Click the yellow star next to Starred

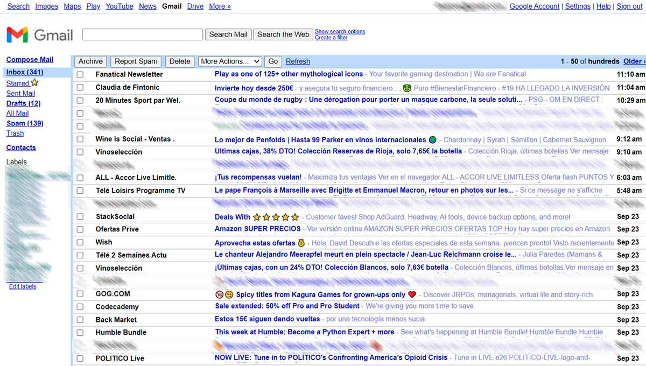34,83
